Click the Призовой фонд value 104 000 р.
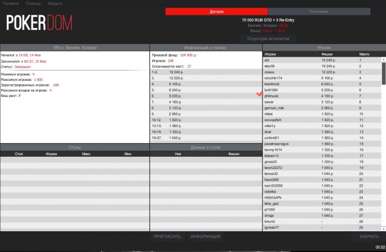 click(x=189, y=55)
